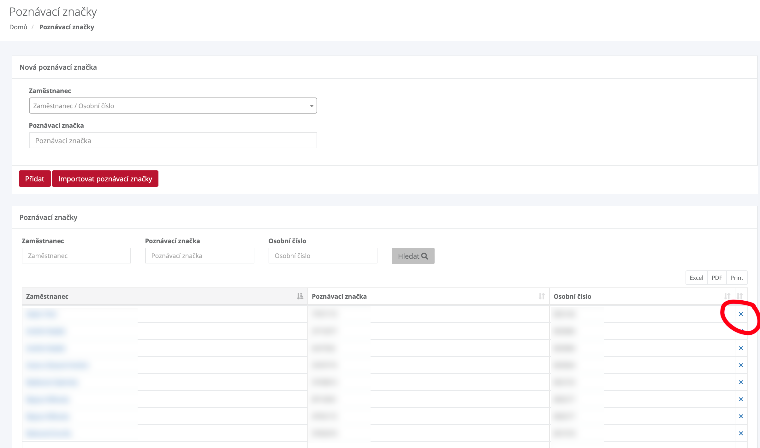Click the Zaměstnanec filter input field
This screenshot has width=760, height=448.
(76, 256)
